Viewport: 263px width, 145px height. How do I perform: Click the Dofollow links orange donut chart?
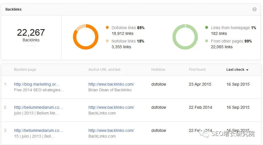pos(86,37)
